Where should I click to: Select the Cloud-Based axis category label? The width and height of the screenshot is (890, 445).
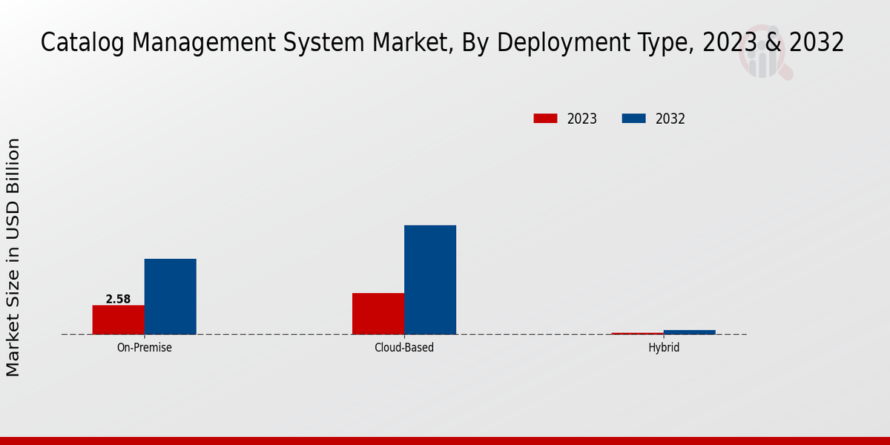point(404,347)
